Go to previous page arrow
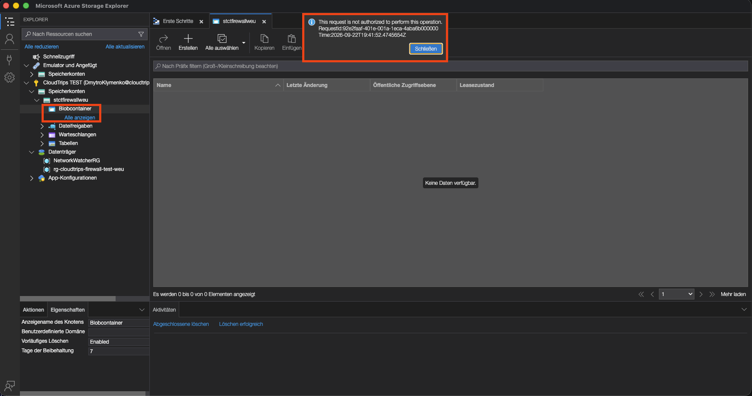 coord(652,294)
